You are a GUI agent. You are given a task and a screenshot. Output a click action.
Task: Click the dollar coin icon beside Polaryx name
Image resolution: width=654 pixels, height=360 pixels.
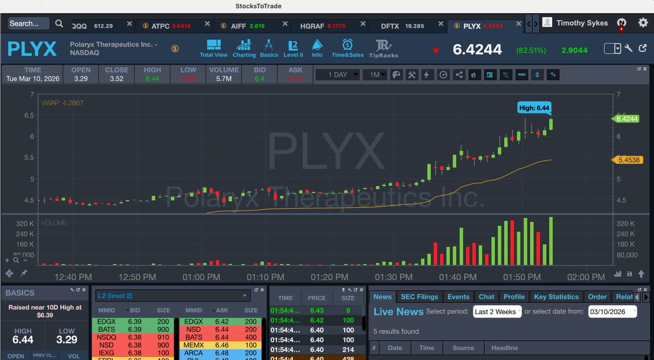175,49
